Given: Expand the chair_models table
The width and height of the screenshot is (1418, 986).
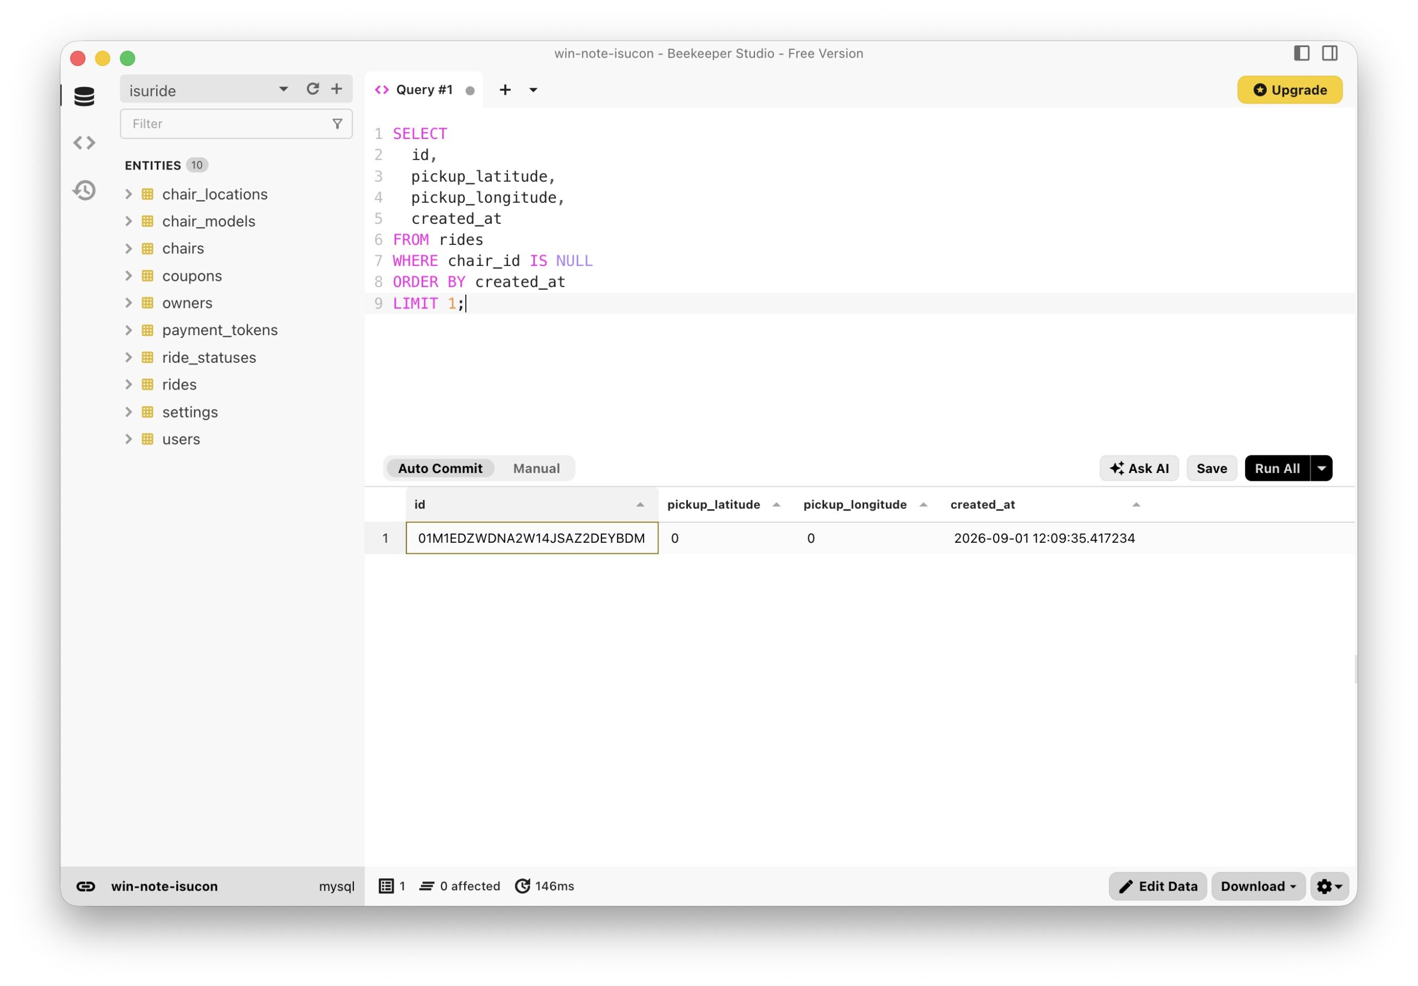Looking at the screenshot, I should pyautogui.click(x=129, y=221).
